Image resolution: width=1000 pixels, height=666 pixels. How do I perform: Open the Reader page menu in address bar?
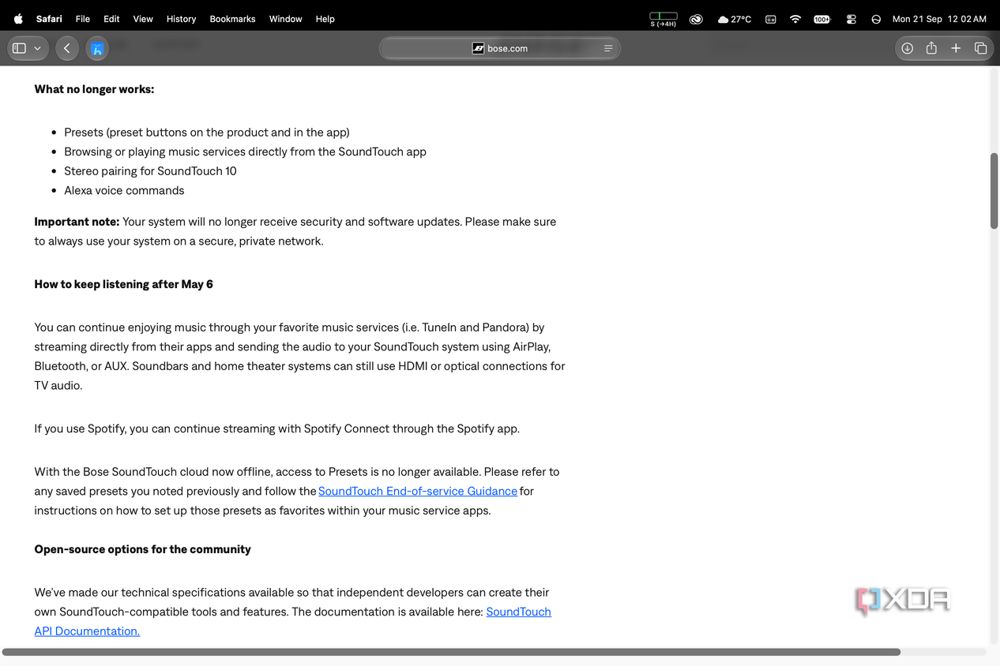point(608,48)
